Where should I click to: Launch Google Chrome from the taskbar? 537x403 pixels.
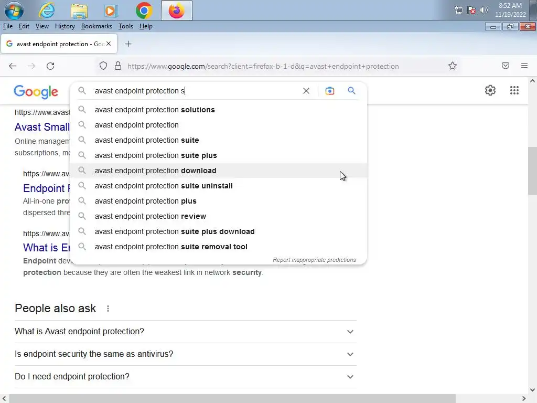[x=144, y=10]
